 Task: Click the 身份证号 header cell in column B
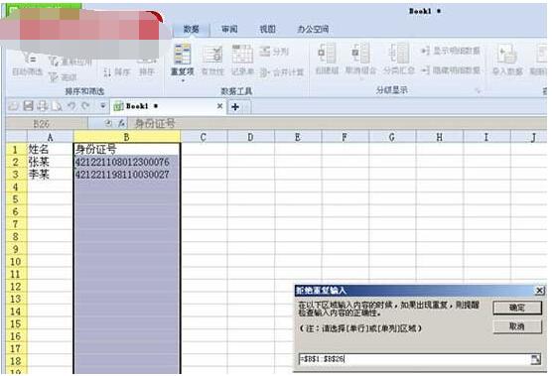pos(127,149)
